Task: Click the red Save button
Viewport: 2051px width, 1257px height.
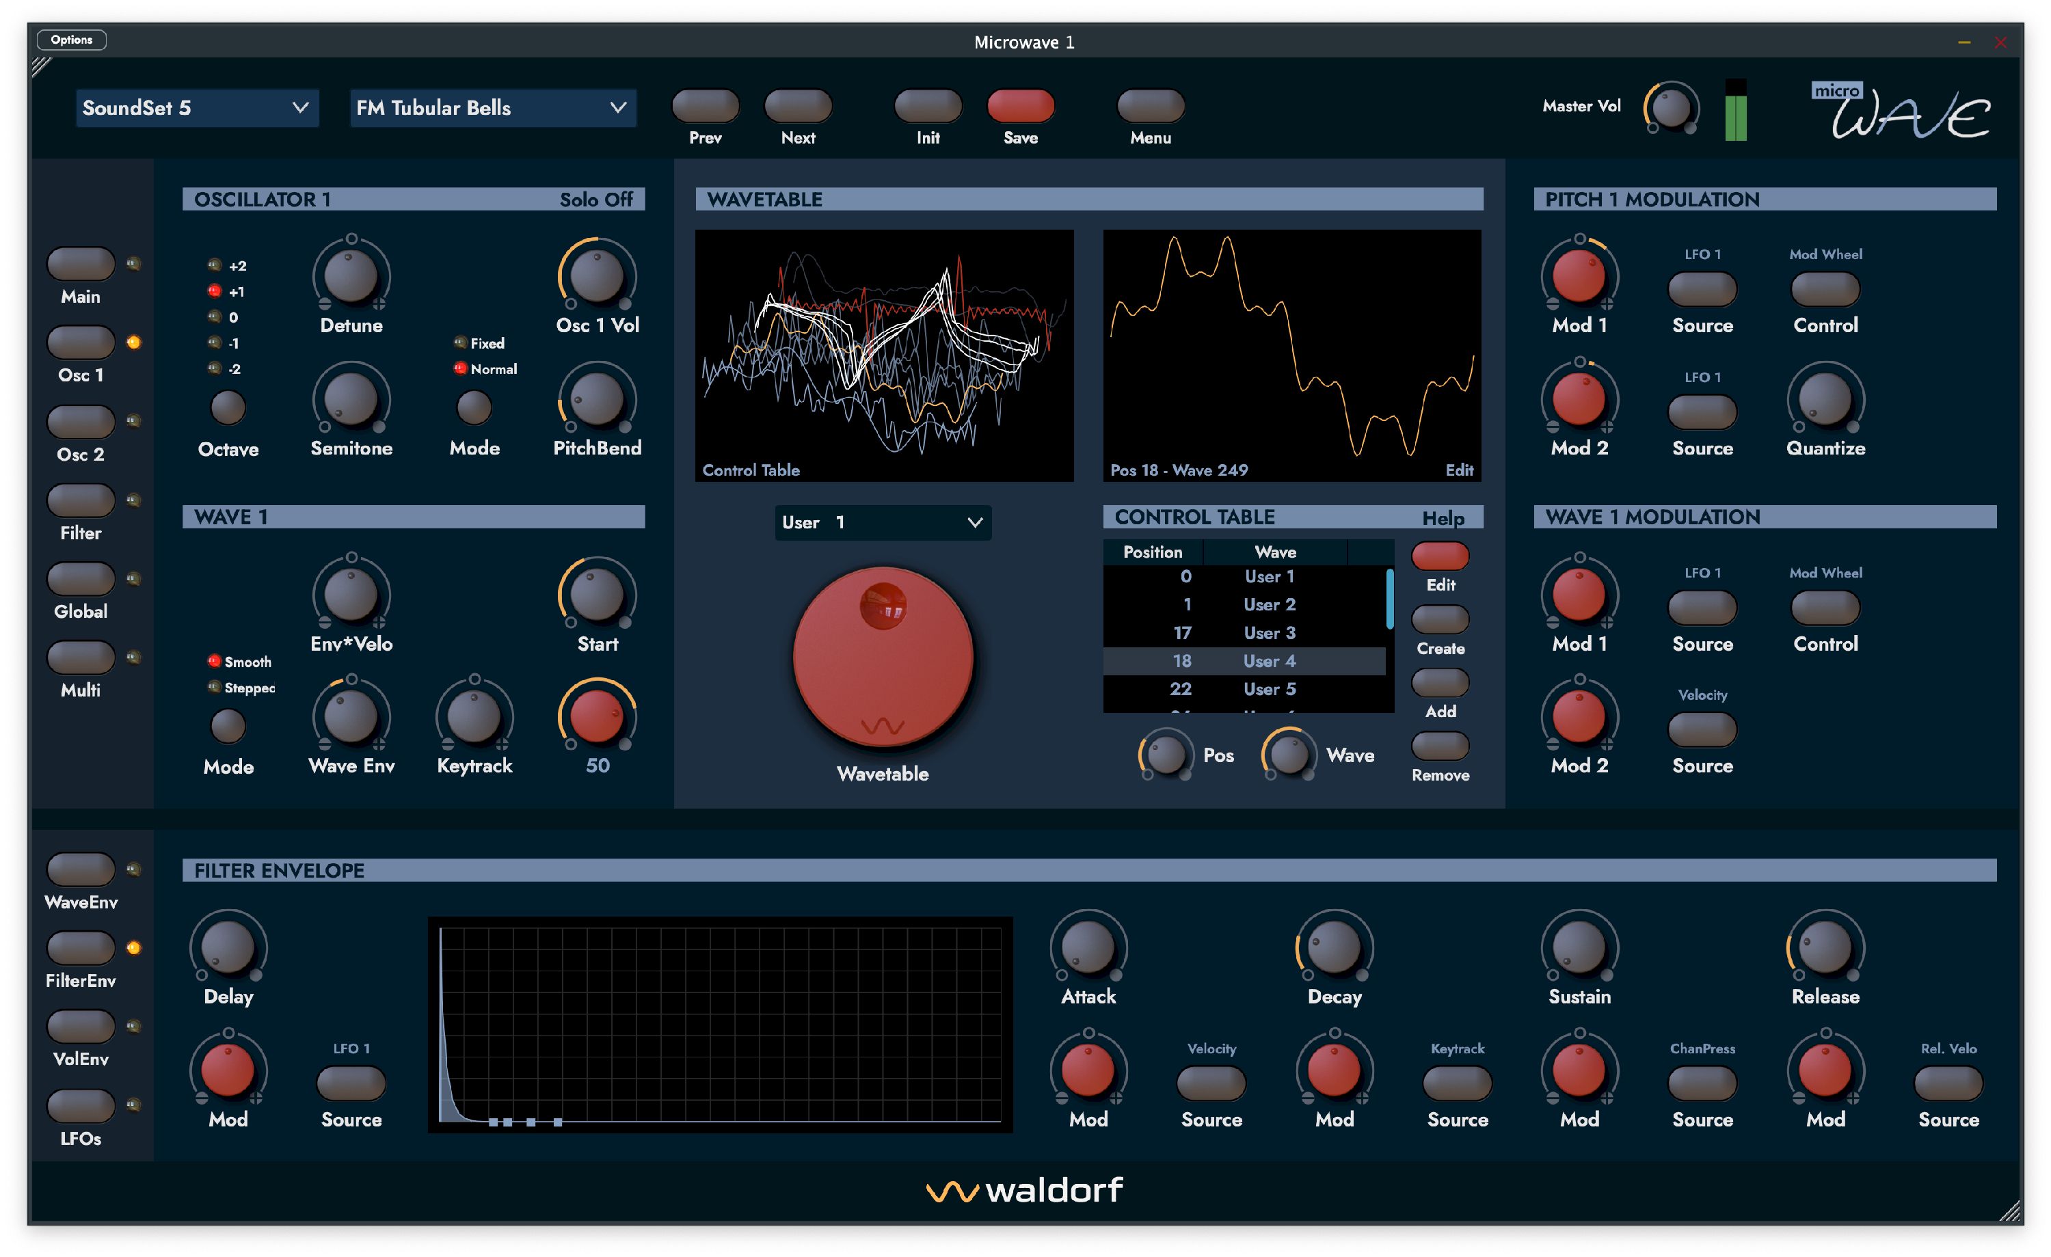Action: [1021, 106]
